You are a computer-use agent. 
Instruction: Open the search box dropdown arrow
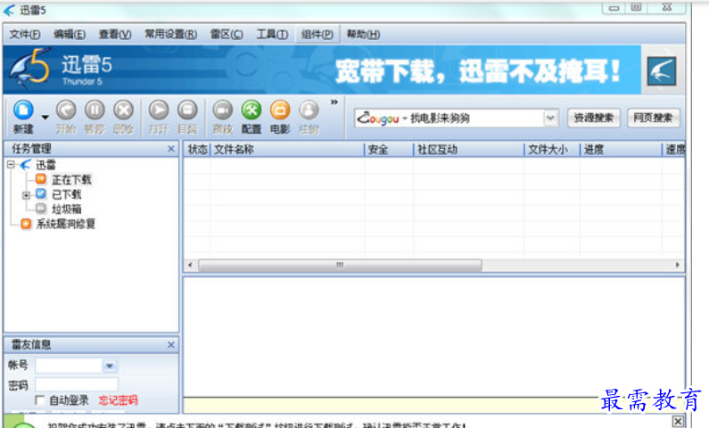(x=550, y=119)
